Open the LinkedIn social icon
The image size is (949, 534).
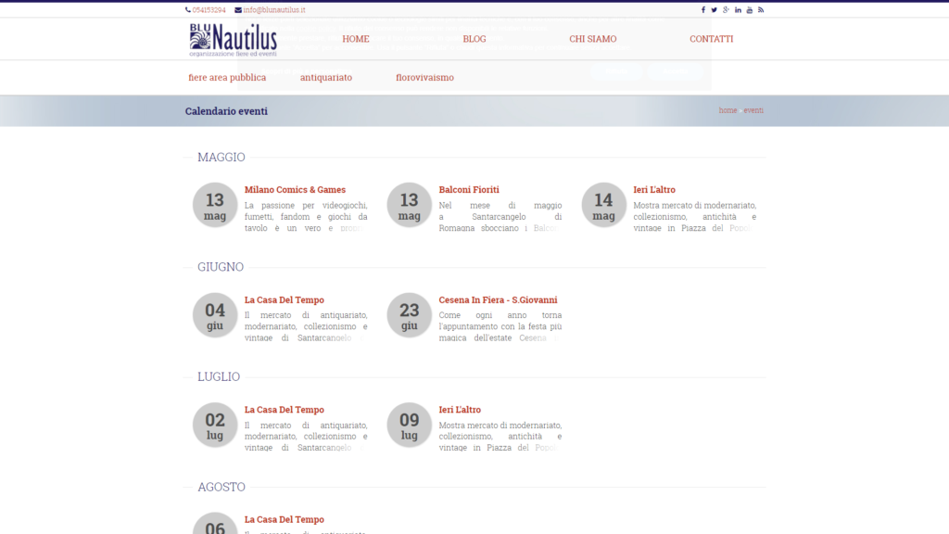pyautogui.click(x=738, y=9)
